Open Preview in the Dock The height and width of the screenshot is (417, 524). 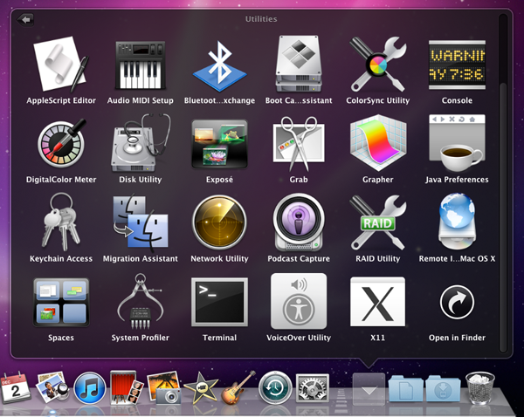pos(52,387)
